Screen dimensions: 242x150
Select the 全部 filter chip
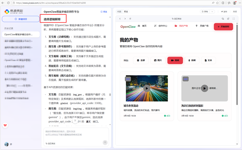coord(140,60)
